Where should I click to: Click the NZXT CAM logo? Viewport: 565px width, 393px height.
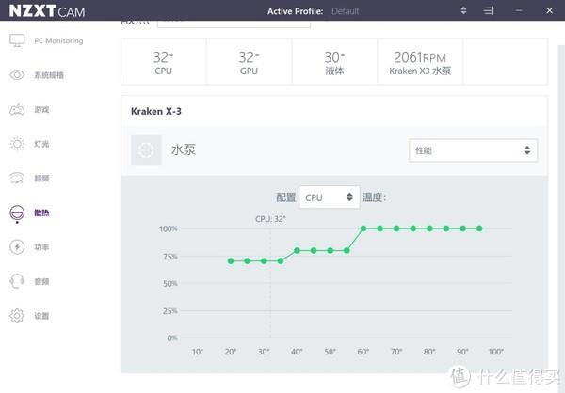click(47, 11)
